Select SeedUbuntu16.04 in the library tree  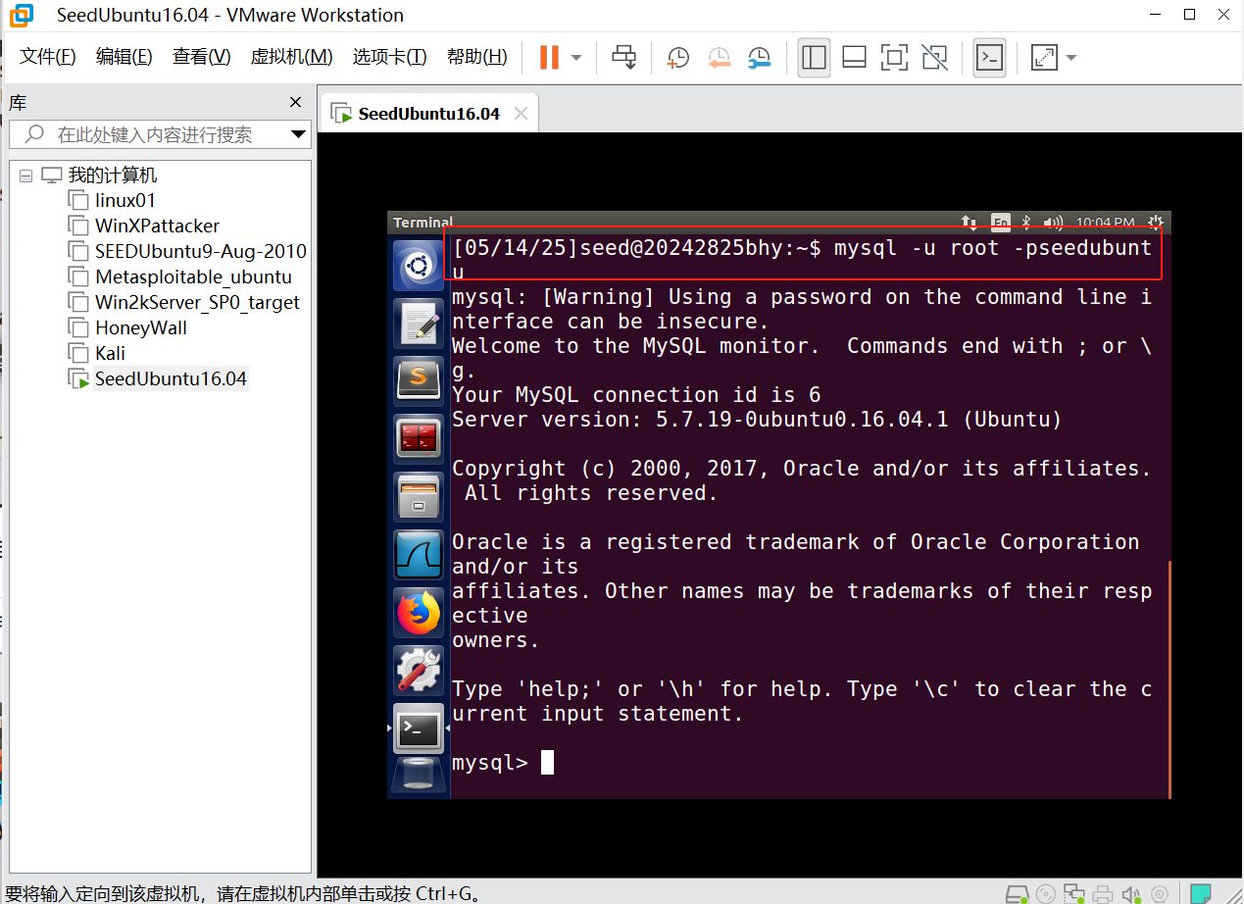coord(171,378)
